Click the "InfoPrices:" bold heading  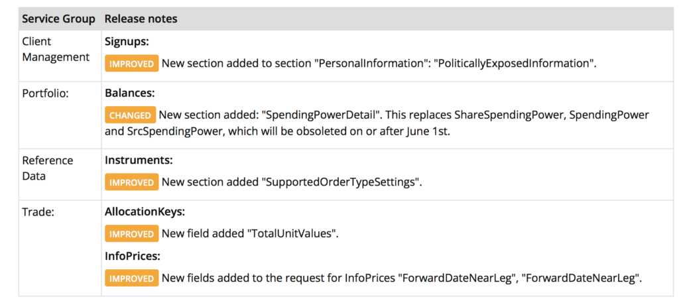133,257
